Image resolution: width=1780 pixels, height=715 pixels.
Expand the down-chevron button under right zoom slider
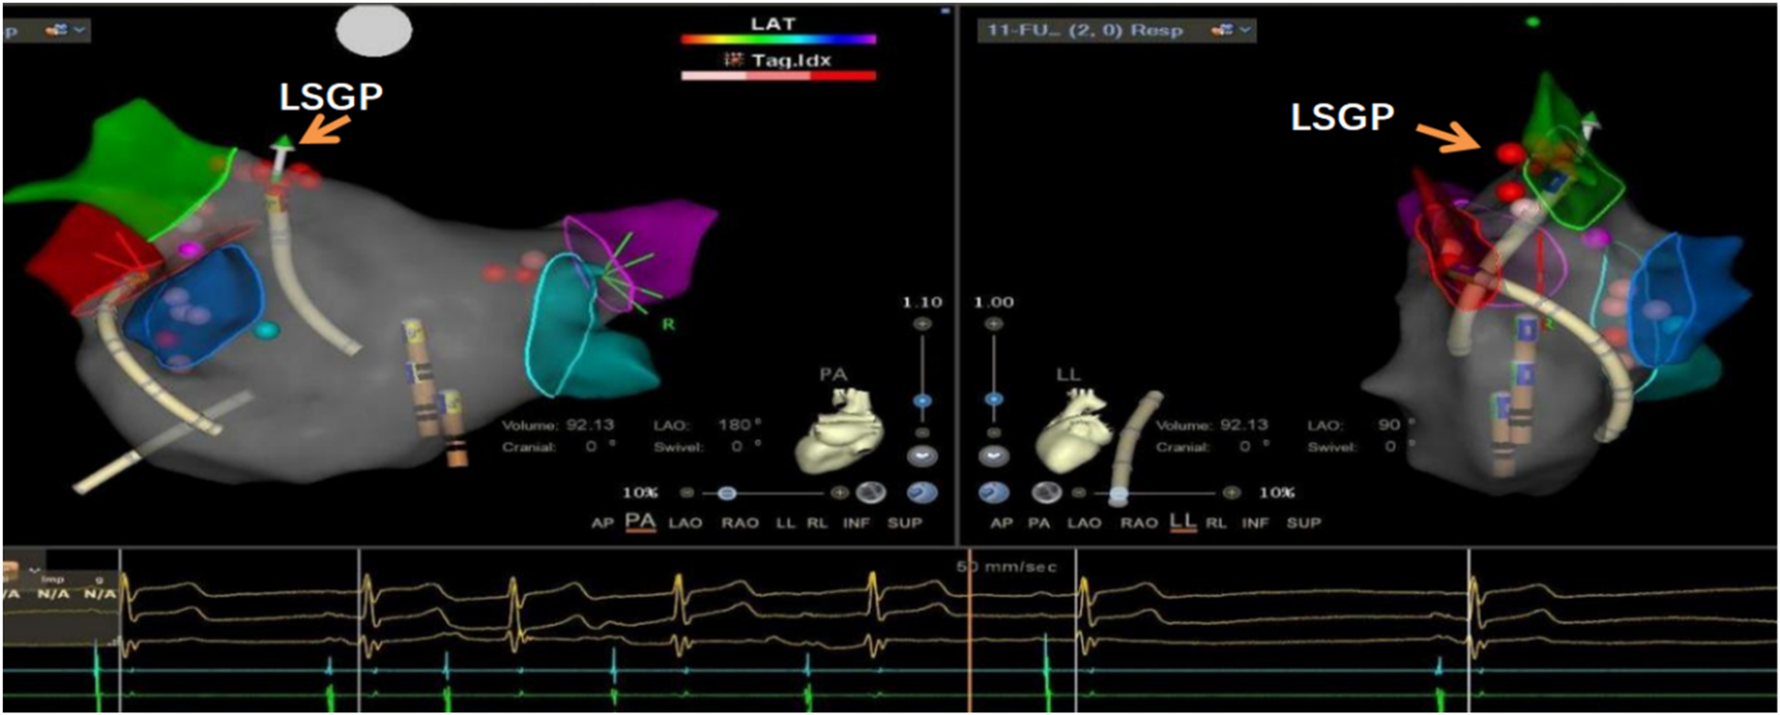[x=994, y=457]
